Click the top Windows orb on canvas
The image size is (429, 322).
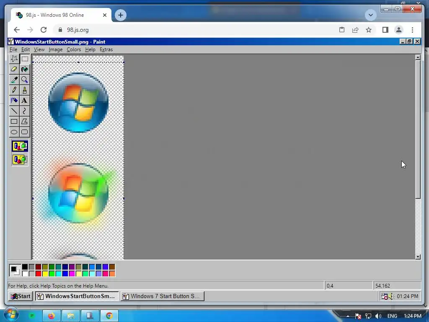pyautogui.click(x=78, y=103)
